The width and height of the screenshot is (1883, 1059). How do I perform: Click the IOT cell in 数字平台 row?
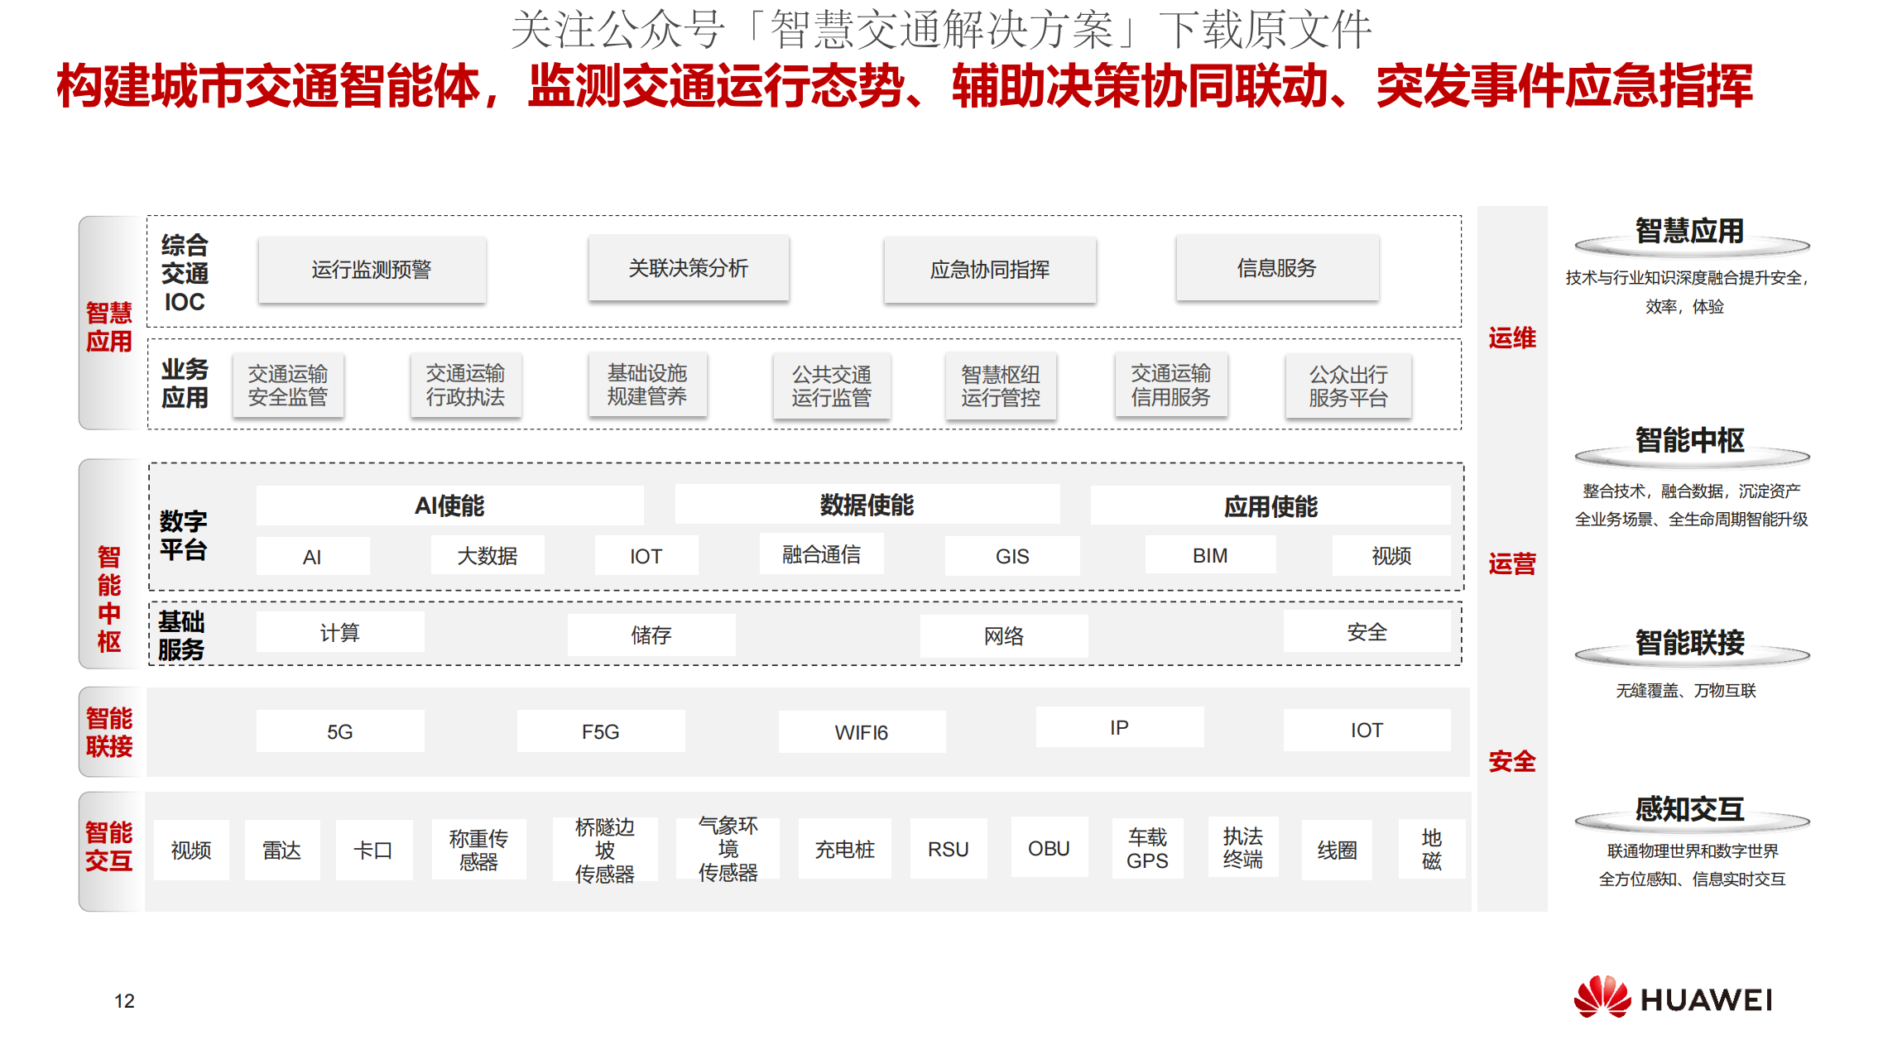646,555
